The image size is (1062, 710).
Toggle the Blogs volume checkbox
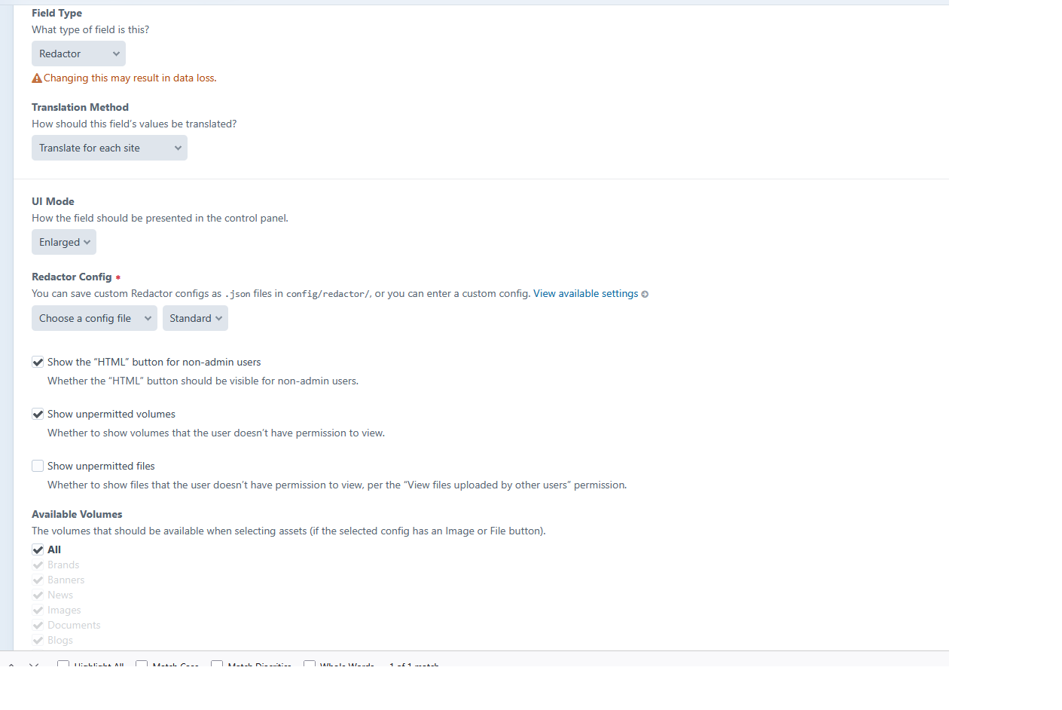click(x=38, y=641)
